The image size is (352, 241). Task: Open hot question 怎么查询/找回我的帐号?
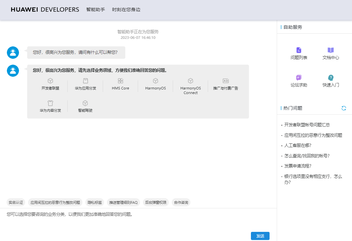click(x=307, y=156)
